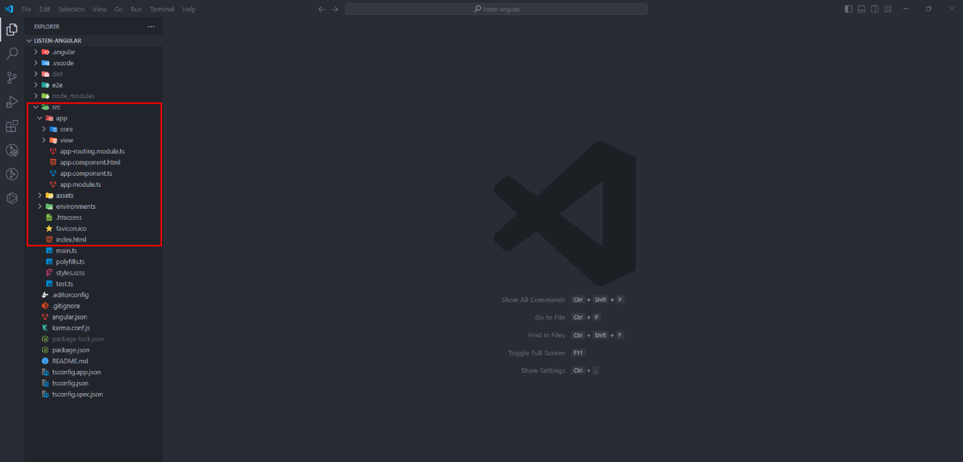Open the Help menu
This screenshot has height=462, width=963.
[x=189, y=9]
